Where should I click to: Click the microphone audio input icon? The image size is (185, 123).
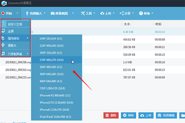click(27, 13)
